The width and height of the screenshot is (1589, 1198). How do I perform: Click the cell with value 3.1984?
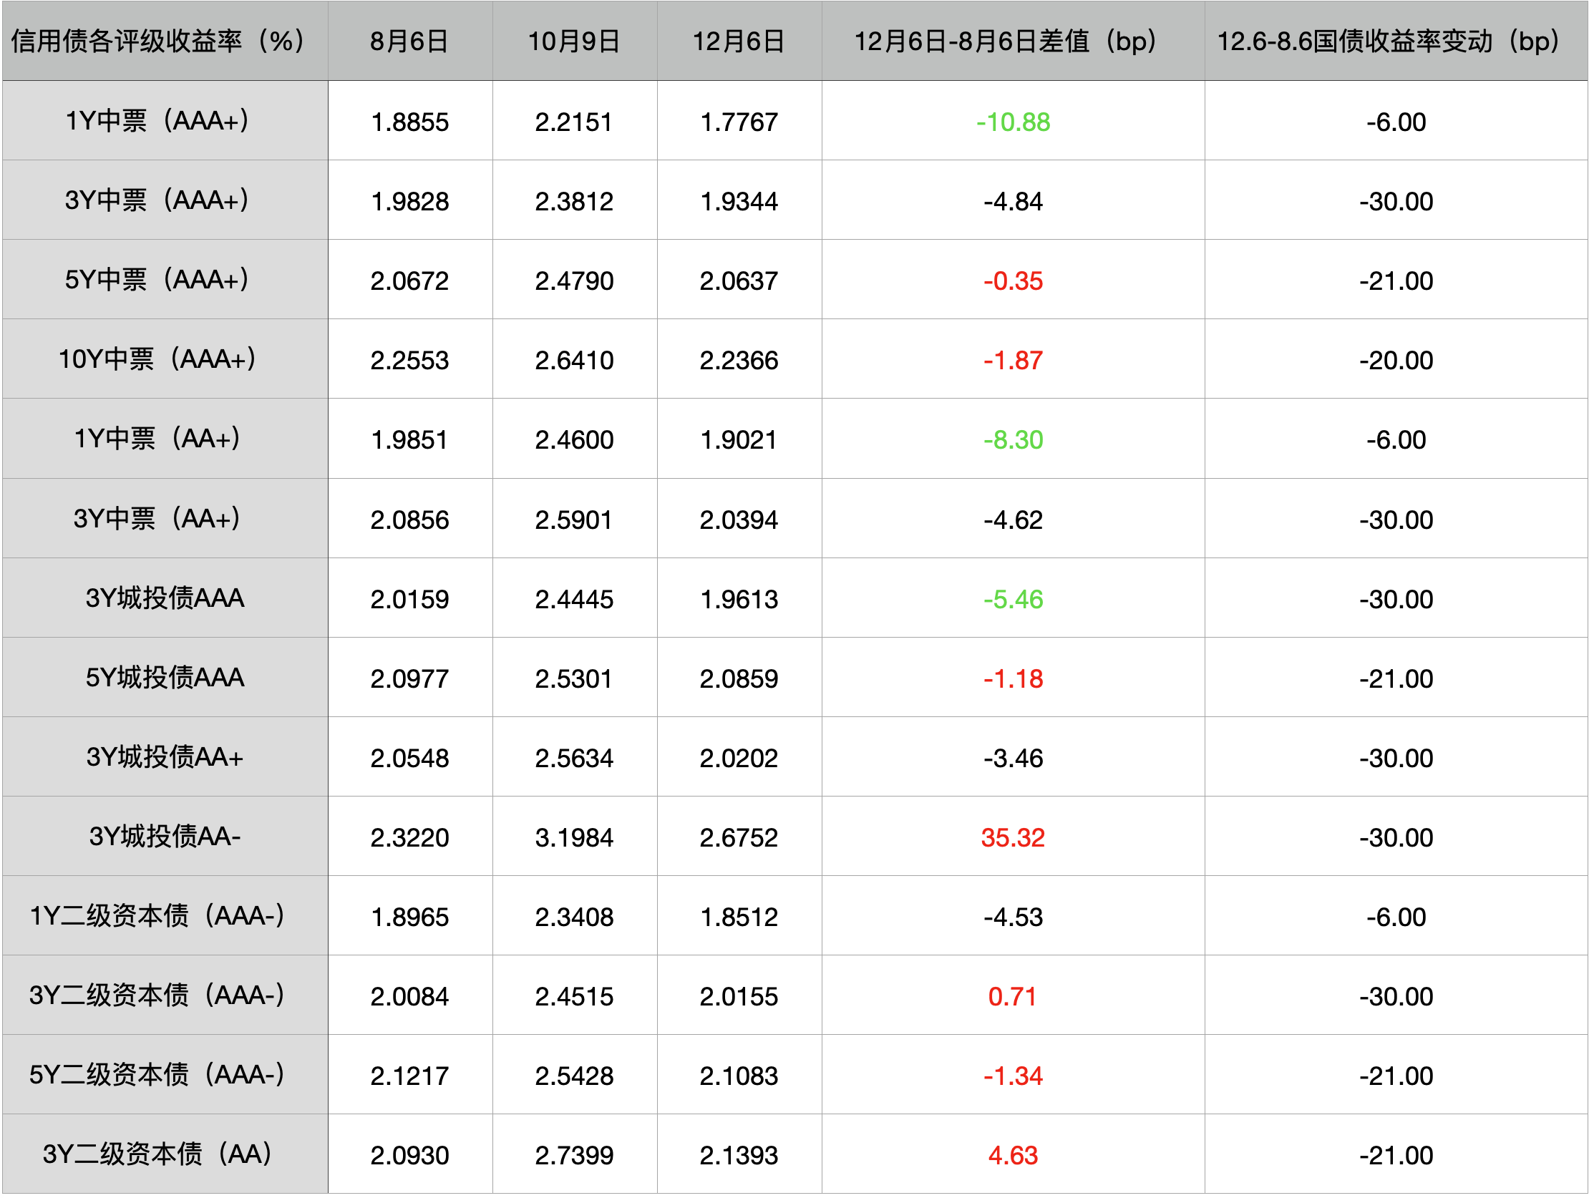(575, 837)
